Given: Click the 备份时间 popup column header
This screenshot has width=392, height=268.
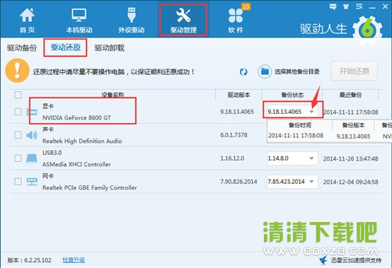Looking at the screenshot, I should click(300, 125).
